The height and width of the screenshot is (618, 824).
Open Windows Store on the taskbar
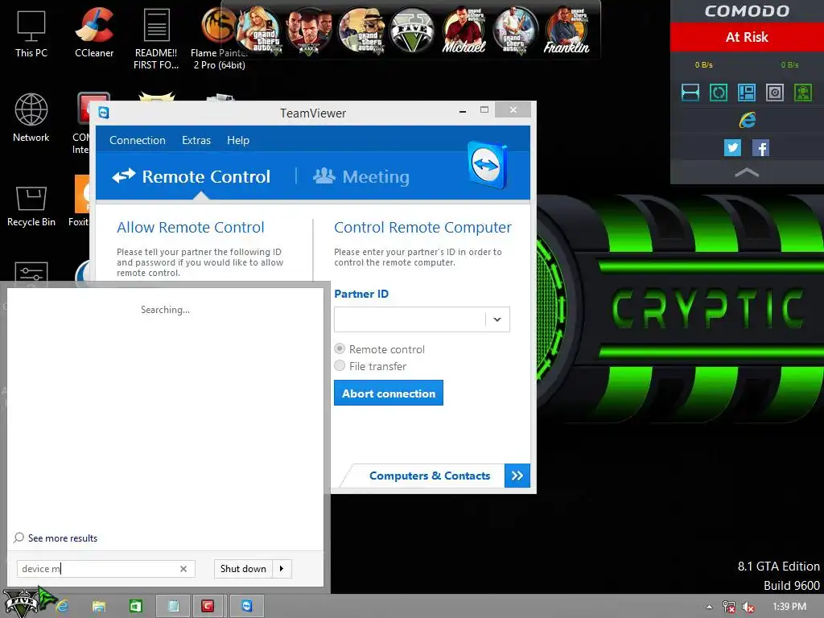[x=135, y=607]
